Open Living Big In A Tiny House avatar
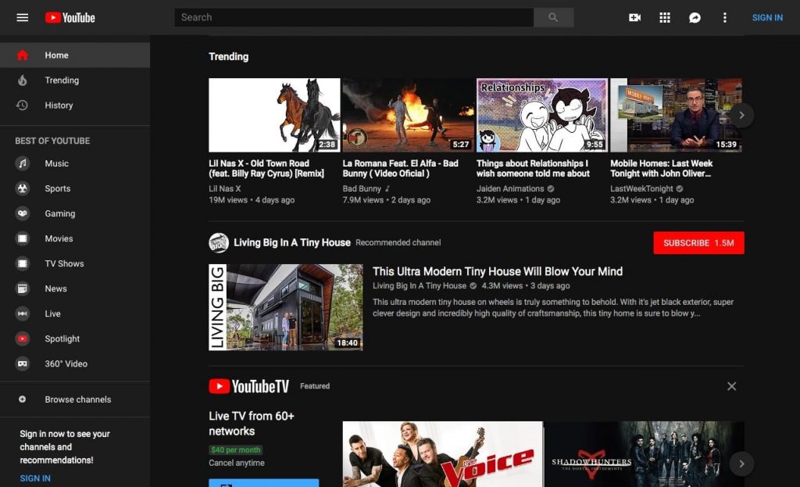This screenshot has height=487, width=800. (219, 242)
